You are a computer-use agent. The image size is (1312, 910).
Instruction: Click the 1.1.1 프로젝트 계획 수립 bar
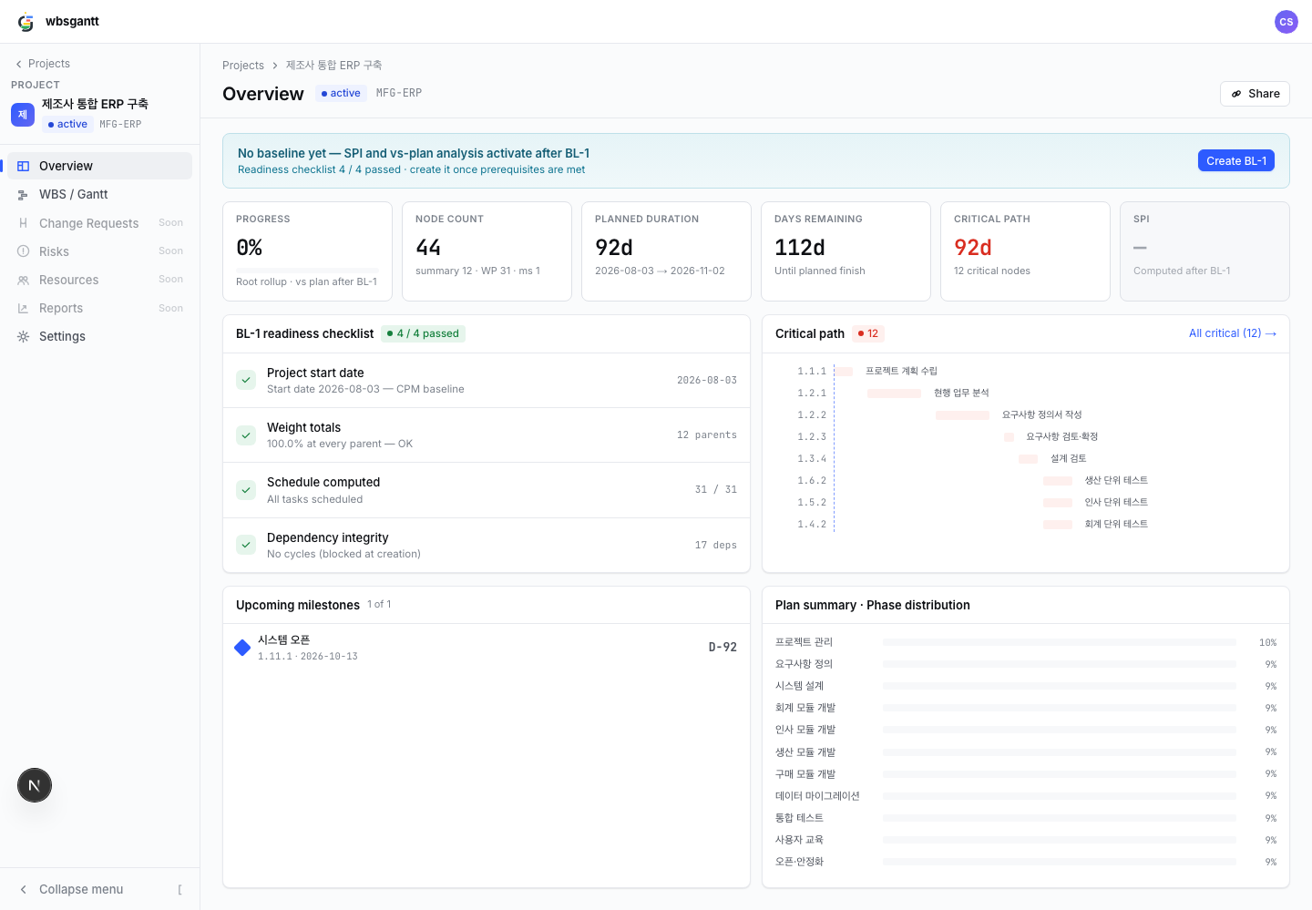pos(844,372)
